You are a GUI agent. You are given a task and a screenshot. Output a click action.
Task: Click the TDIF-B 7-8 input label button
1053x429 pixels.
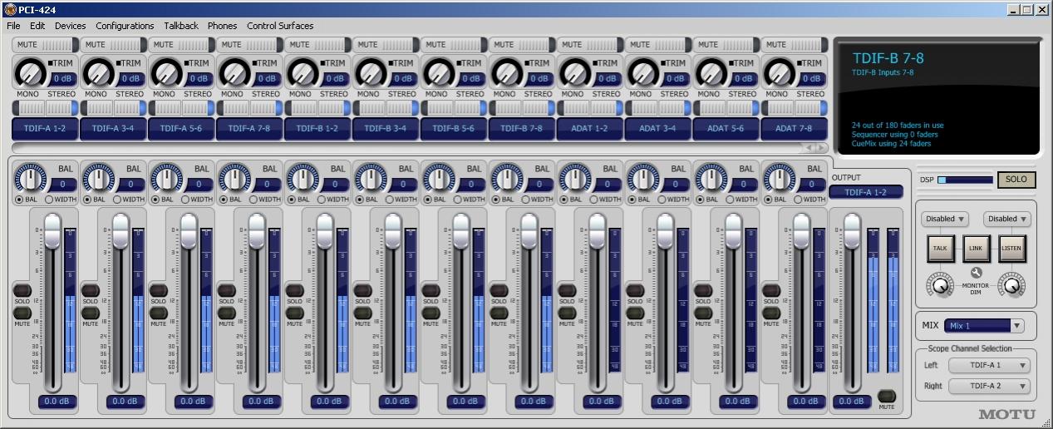point(522,129)
